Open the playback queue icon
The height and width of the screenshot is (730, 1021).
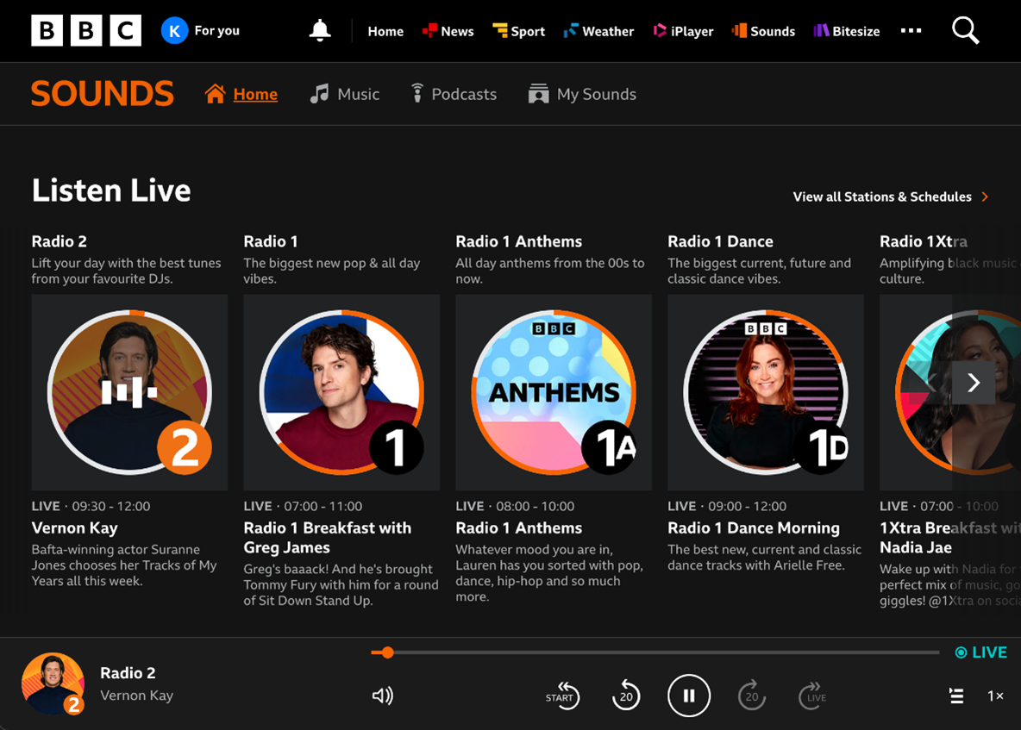tap(956, 696)
